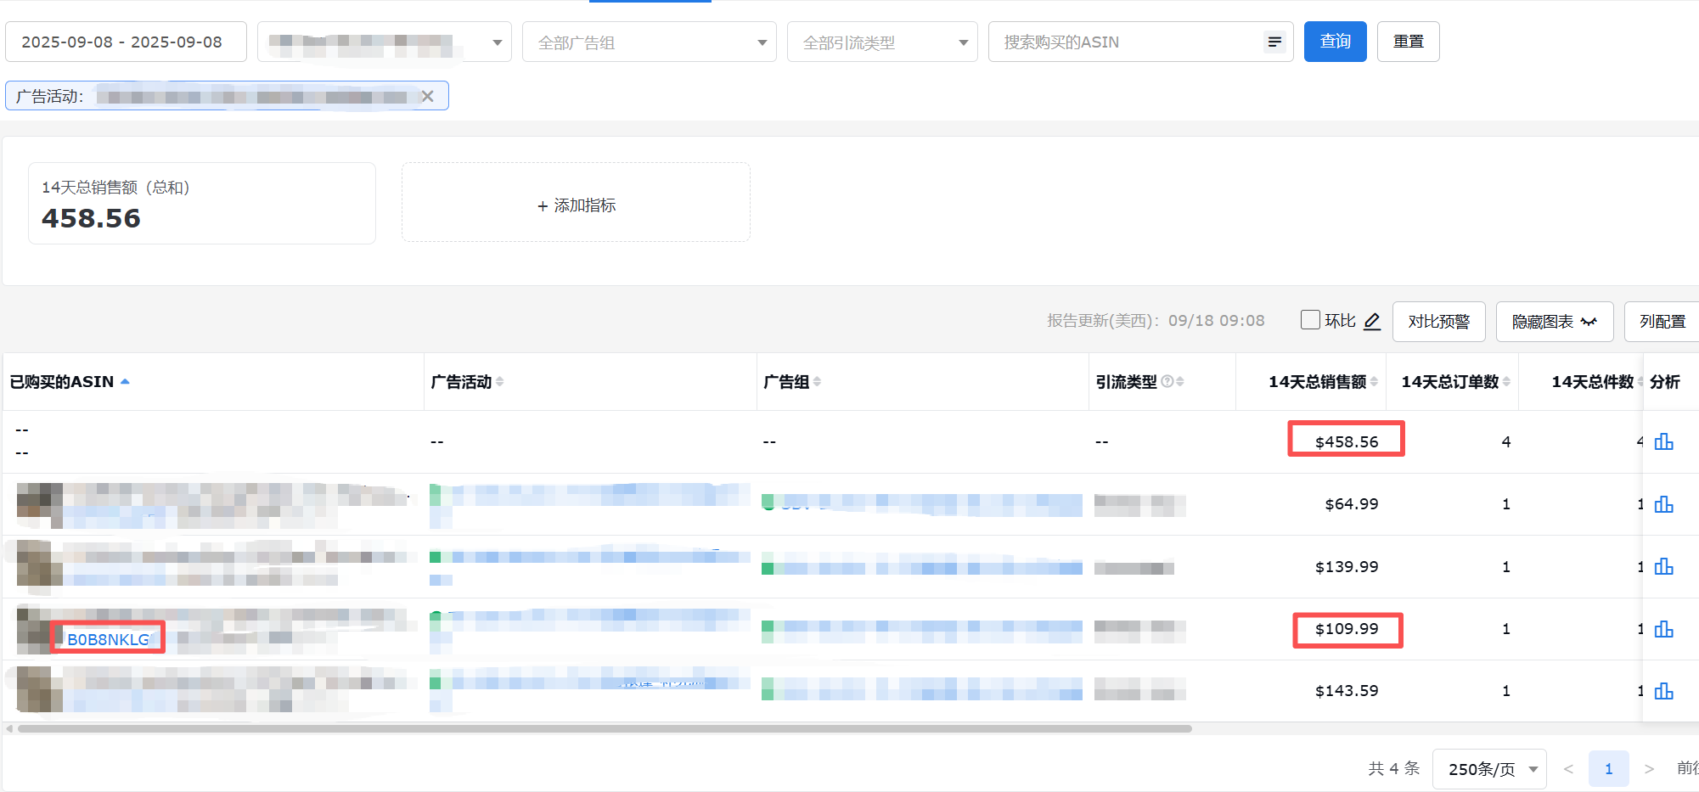Image resolution: width=1699 pixels, height=792 pixels.
Task: Click the 重置 reset button
Action: 1408,42
